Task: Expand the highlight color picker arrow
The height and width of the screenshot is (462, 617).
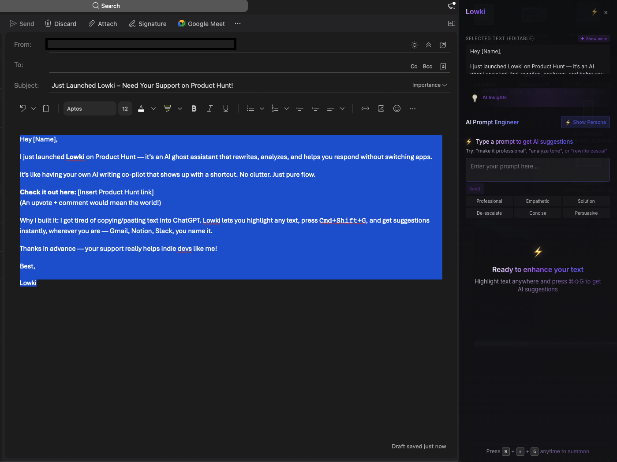Action: click(180, 108)
